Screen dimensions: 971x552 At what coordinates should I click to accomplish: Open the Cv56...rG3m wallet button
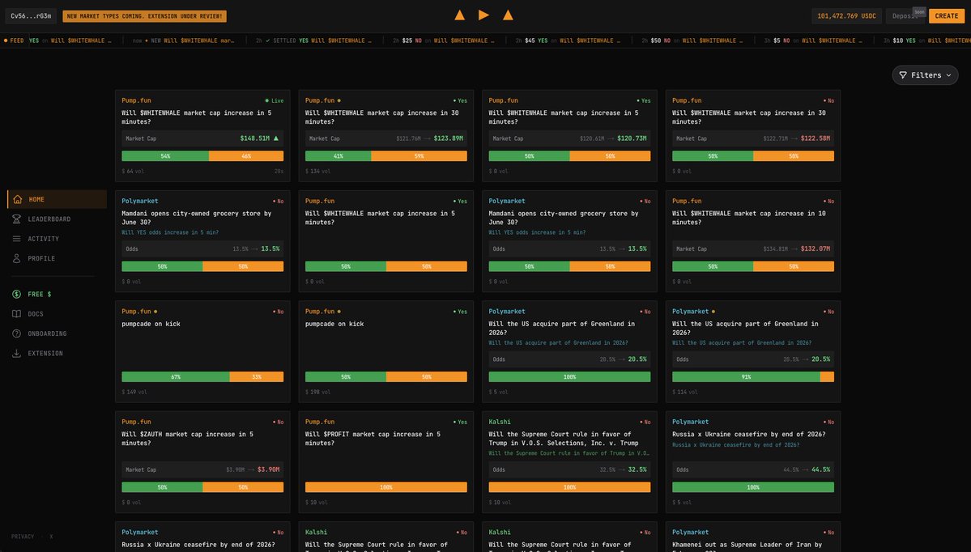[31, 16]
